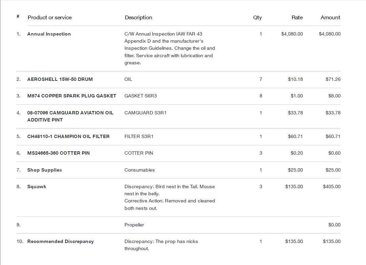366x265 pixels.
Task: Select the AEROSHELL 15W-50 DRUM item
Action: pyautogui.click(x=60, y=79)
